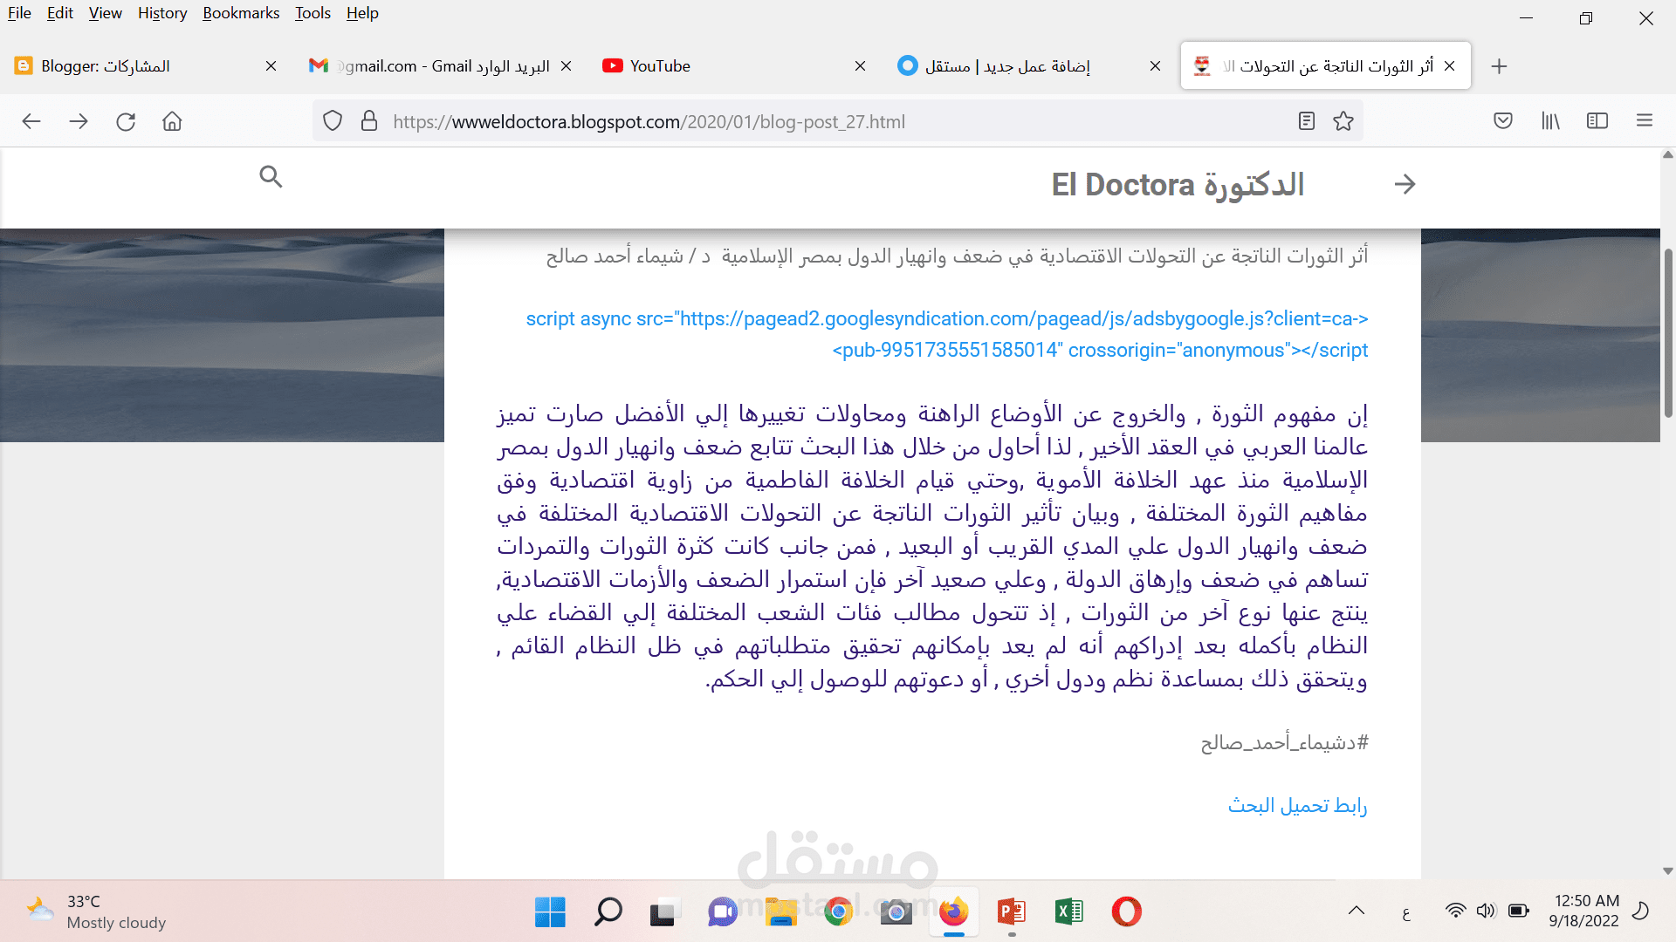Close the Gmail tab

tap(566, 66)
